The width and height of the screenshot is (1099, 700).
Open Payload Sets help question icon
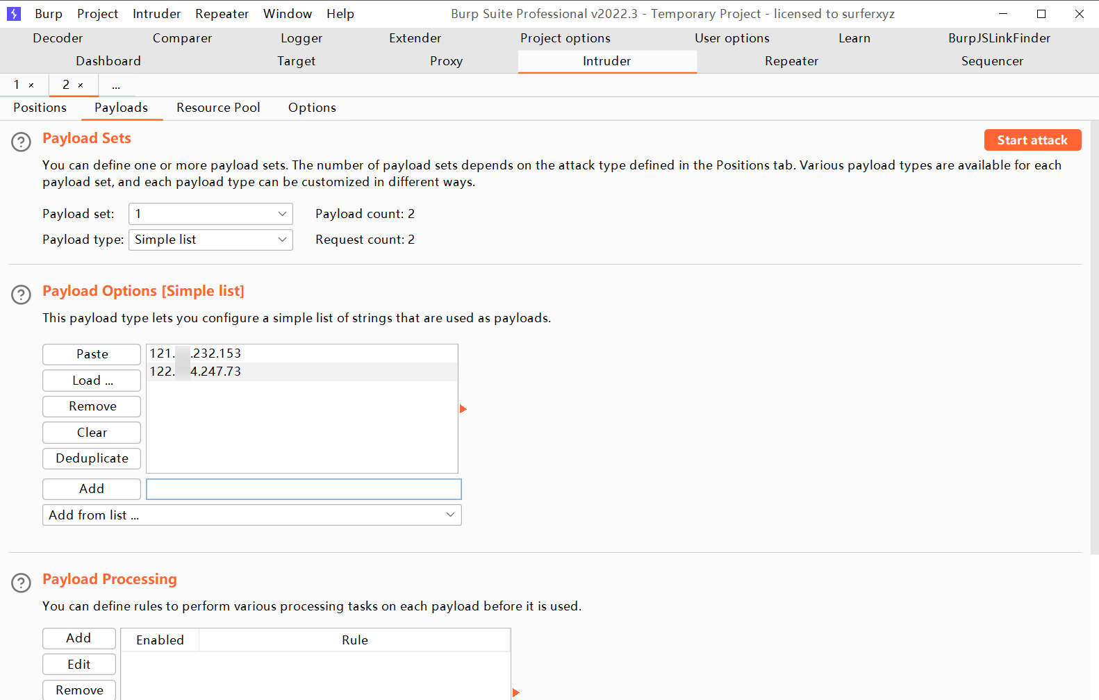point(22,142)
